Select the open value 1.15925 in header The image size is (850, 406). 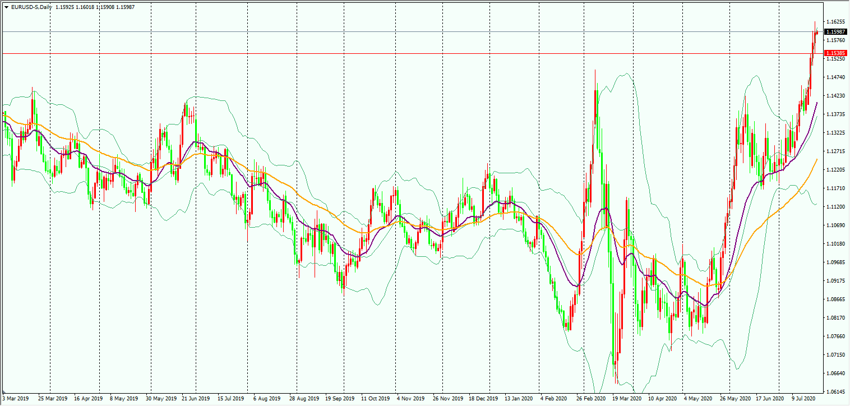point(66,7)
